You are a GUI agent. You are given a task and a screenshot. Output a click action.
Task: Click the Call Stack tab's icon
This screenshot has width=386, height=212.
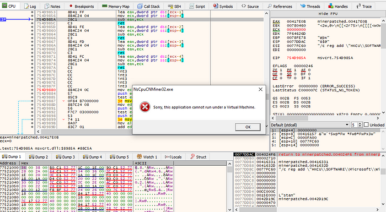pos(140,6)
